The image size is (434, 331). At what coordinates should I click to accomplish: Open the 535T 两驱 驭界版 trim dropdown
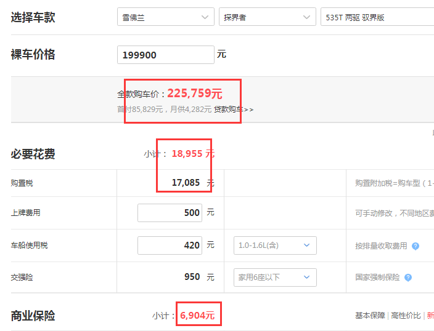(377, 17)
